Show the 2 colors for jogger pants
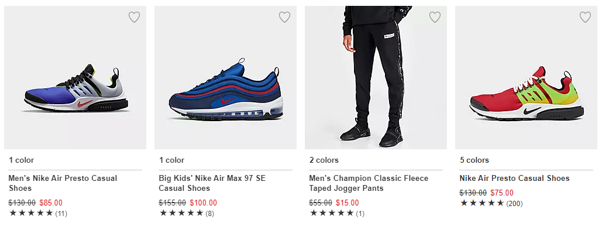The image size is (602, 233). pos(324,160)
